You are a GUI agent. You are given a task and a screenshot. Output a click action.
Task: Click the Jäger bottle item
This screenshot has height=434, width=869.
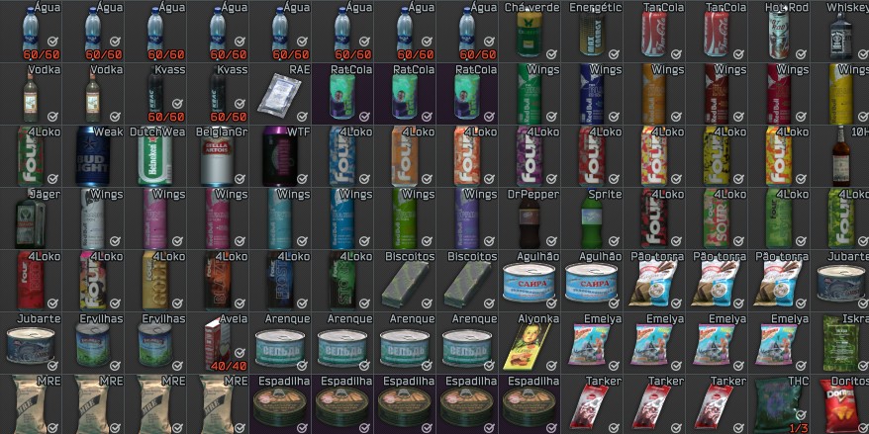coord(31,218)
